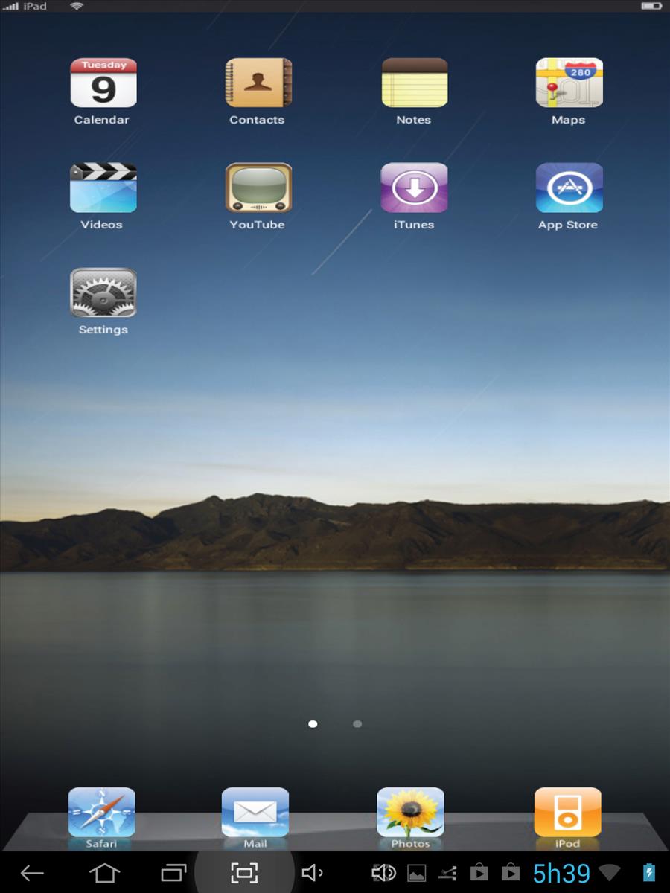Launch the Videos app

tap(103, 188)
